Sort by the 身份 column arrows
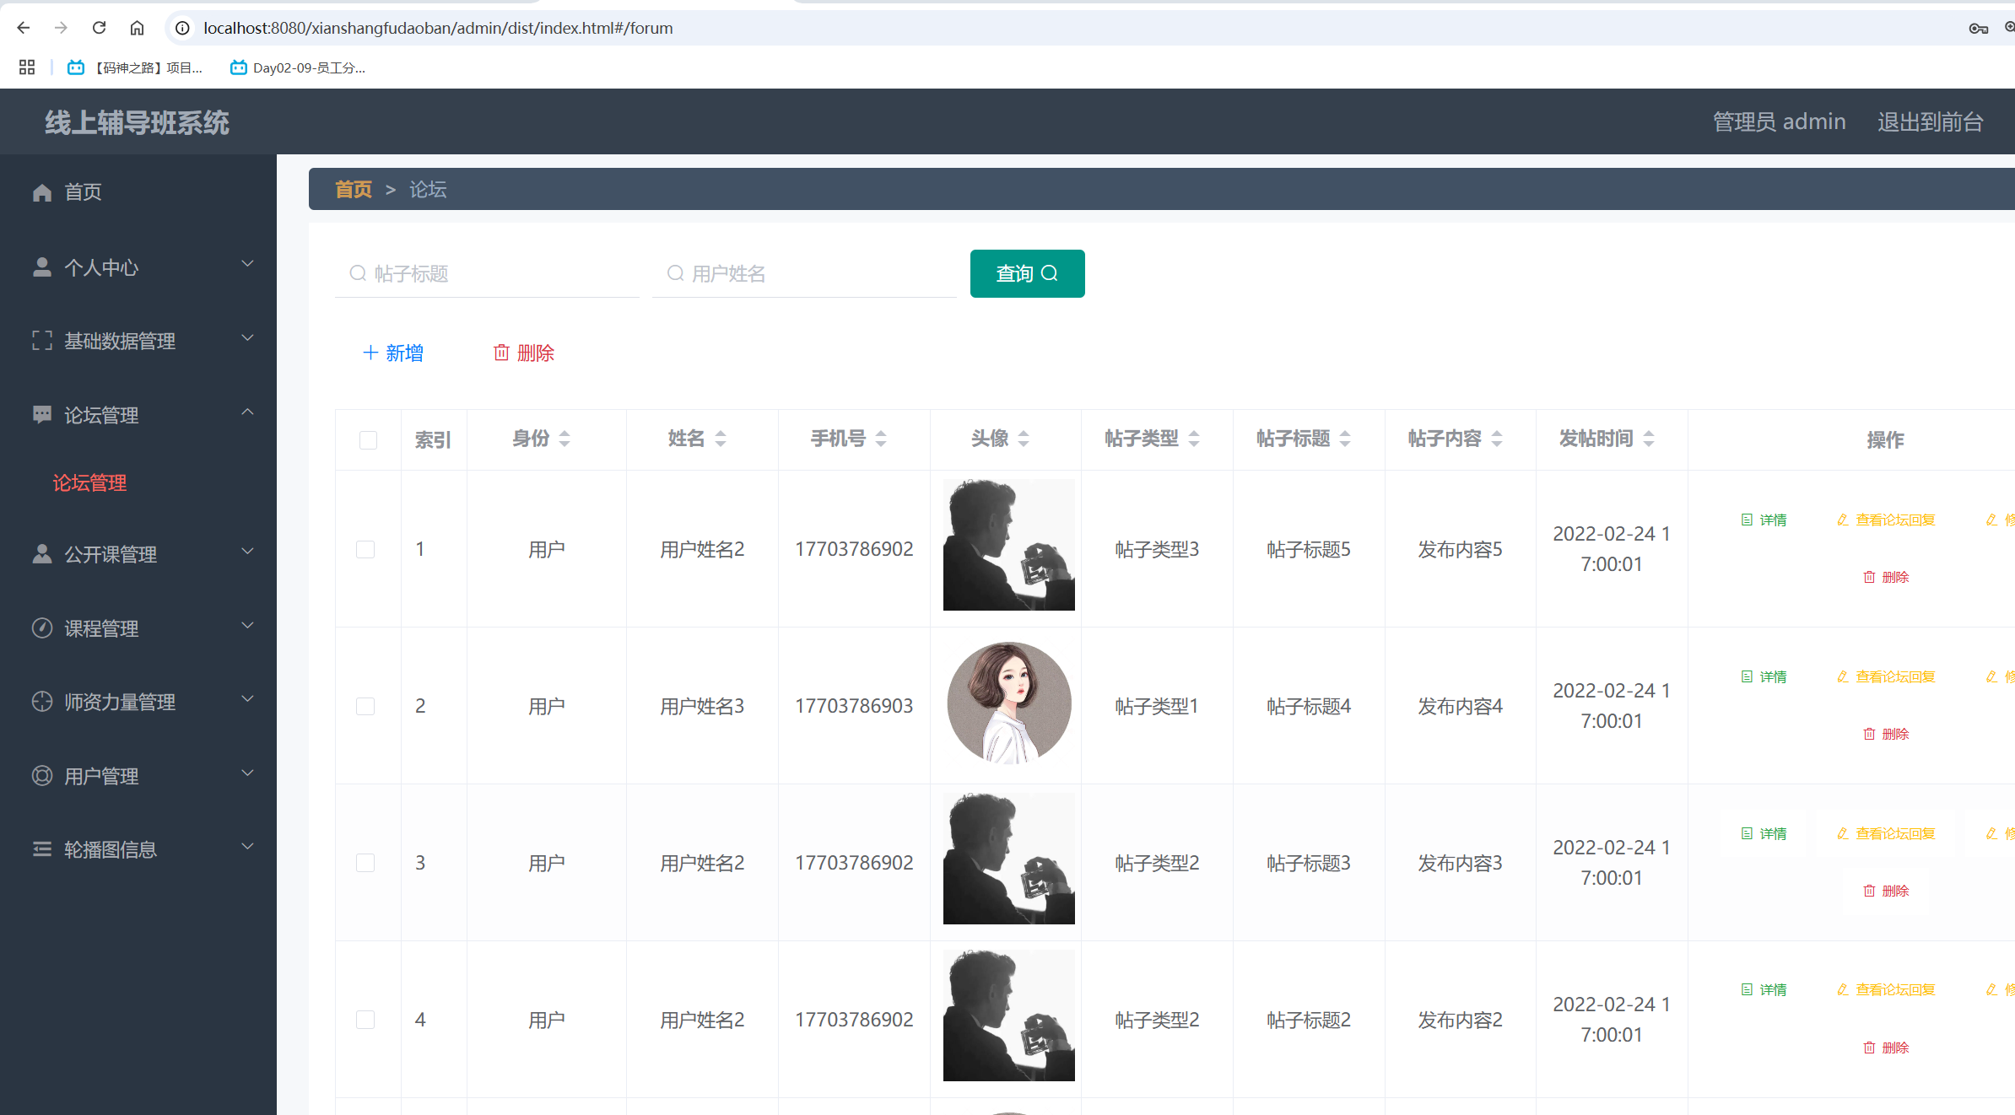This screenshot has width=2015, height=1115. pos(565,439)
